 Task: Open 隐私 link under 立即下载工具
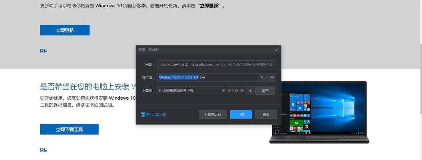tap(44, 150)
